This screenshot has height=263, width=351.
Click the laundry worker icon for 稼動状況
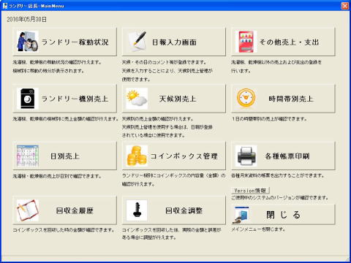(28, 42)
